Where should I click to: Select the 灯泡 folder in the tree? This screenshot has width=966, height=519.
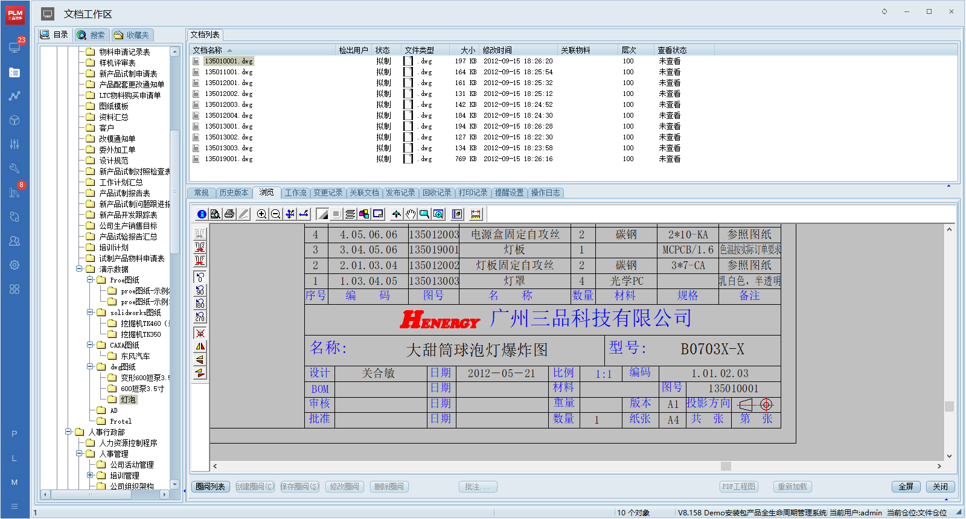[128, 400]
